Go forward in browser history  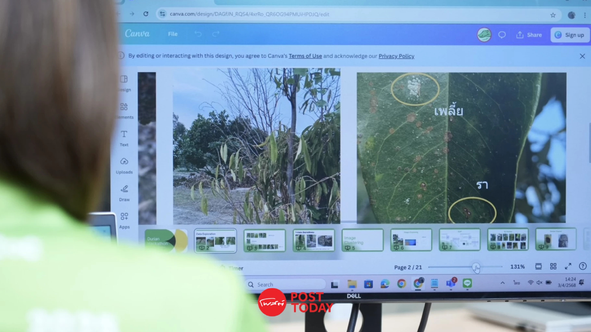tap(131, 14)
